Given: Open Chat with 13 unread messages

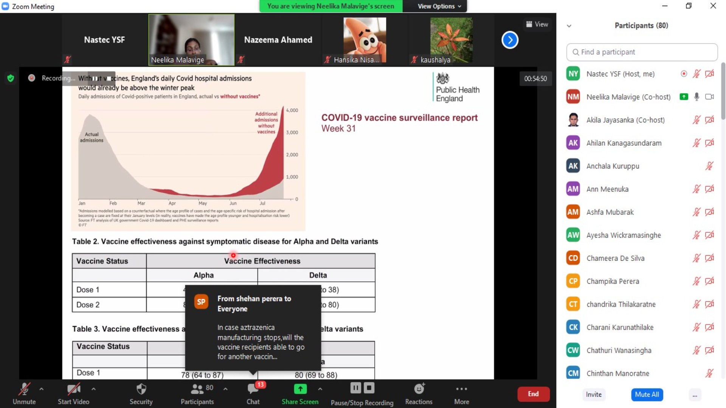Looking at the screenshot, I should 253,394.
